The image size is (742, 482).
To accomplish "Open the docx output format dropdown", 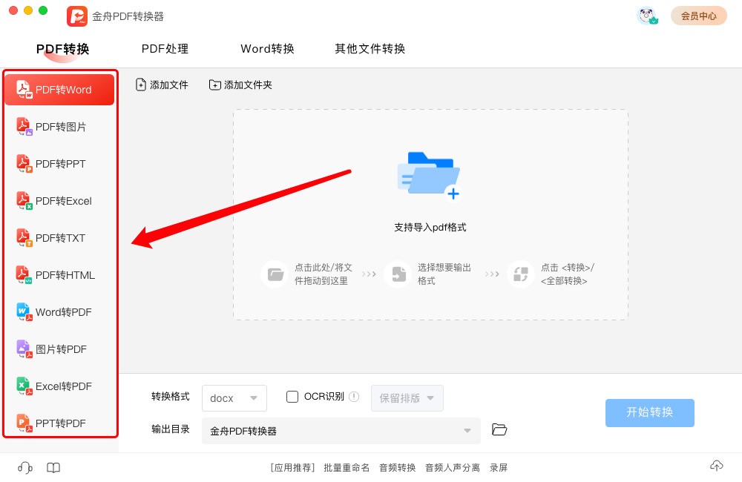I will [x=234, y=397].
